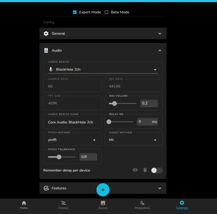Image resolution: width=217 pixels, height=214 pixels.
Task: Click the Expert Mode label text
Action: pos(90,12)
